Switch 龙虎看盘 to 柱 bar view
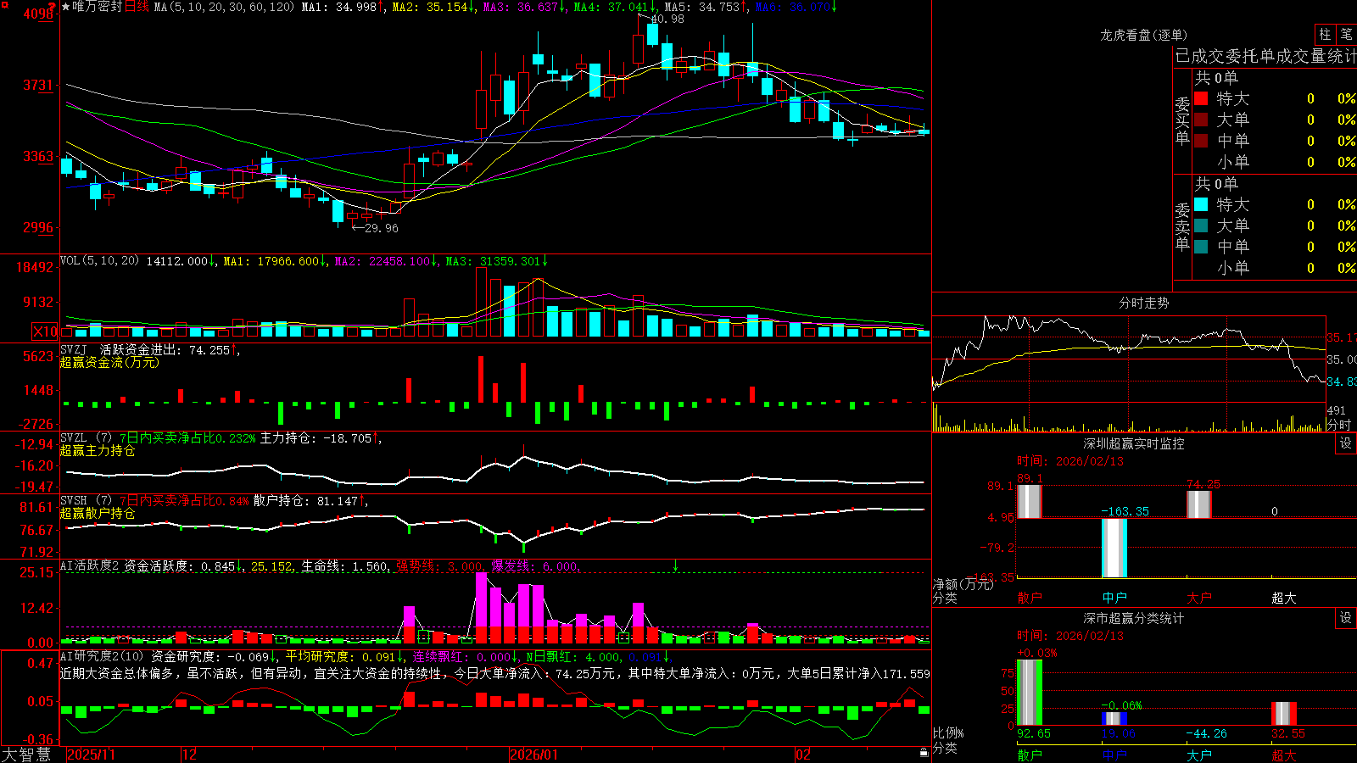This screenshot has width=1357, height=763. tap(1325, 34)
